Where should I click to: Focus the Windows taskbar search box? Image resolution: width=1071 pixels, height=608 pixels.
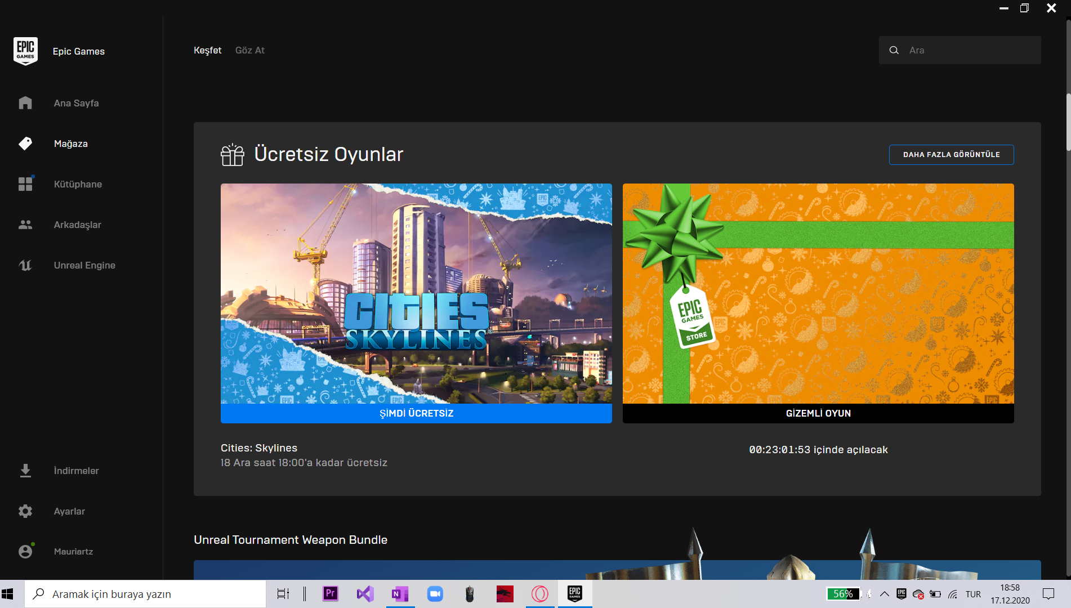click(145, 594)
